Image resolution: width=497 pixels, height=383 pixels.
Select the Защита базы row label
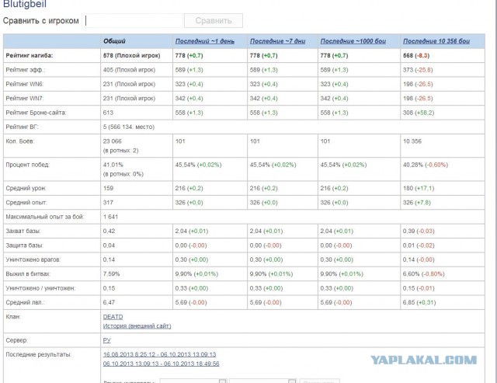click(24, 245)
